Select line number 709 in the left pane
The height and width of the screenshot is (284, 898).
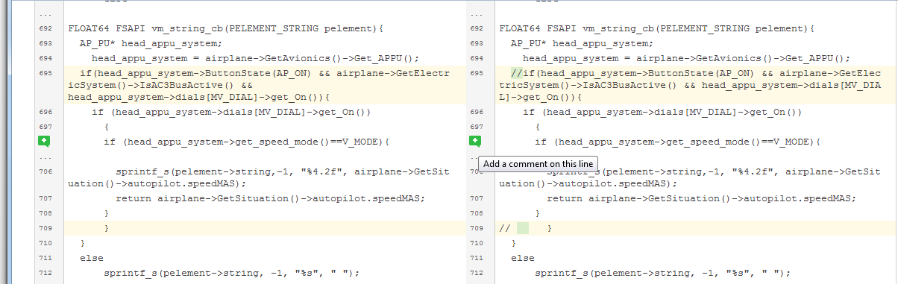coord(45,227)
